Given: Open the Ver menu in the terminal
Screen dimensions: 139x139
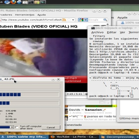Looking at the screenshot, I should click(x=122, y=32).
